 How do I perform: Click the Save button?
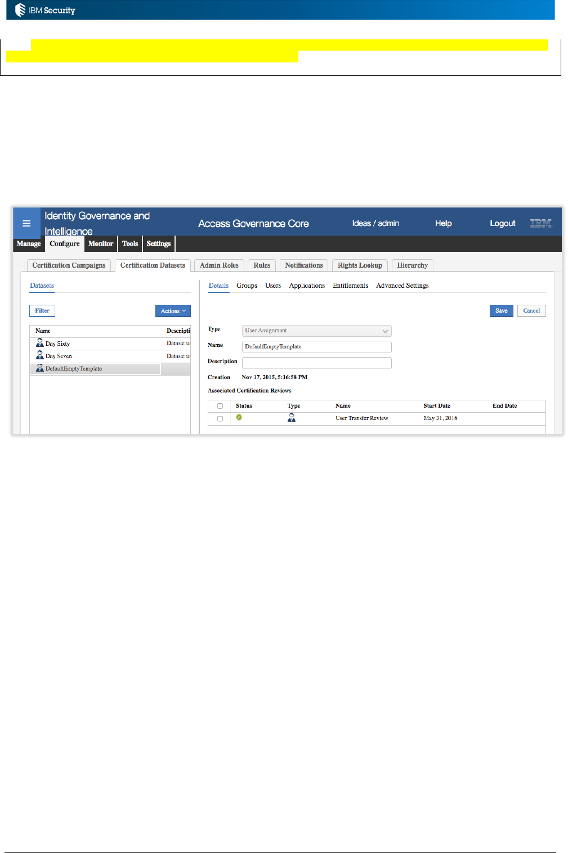coord(502,310)
